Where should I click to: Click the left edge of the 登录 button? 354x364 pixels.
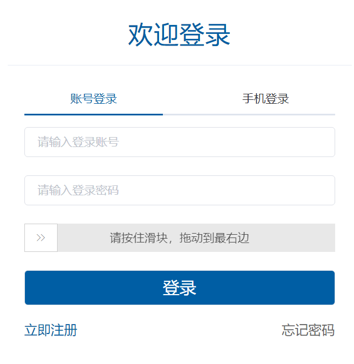31,288
